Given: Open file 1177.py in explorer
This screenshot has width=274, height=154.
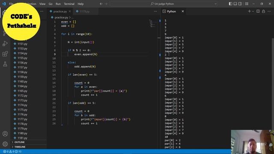Looking at the screenshot, I should pos(22,119).
